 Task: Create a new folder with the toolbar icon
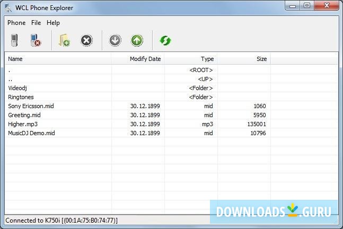(x=64, y=40)
